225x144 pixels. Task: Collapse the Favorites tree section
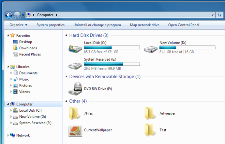point(8,35)
